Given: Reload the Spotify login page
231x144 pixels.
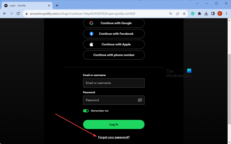Looking at the screenshot, I should coord(18,14).
